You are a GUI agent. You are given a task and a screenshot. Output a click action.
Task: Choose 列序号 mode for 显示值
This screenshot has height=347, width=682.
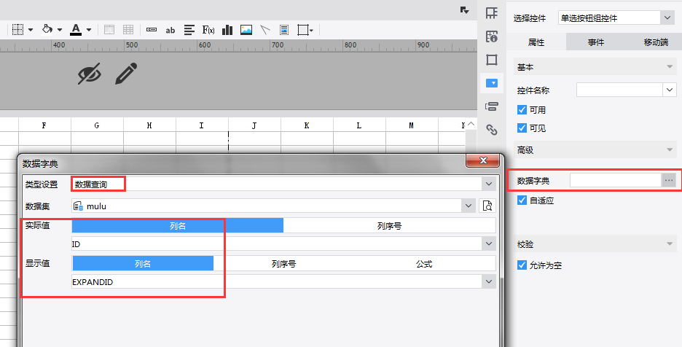(283, 263)
